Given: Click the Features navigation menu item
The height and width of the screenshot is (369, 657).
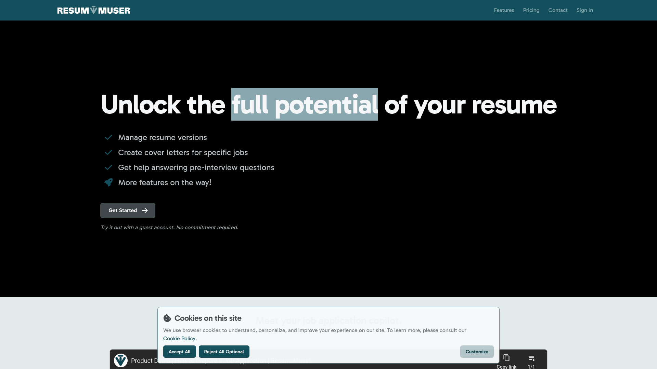Looking at the screenshot, I should [x=504, y=10].
